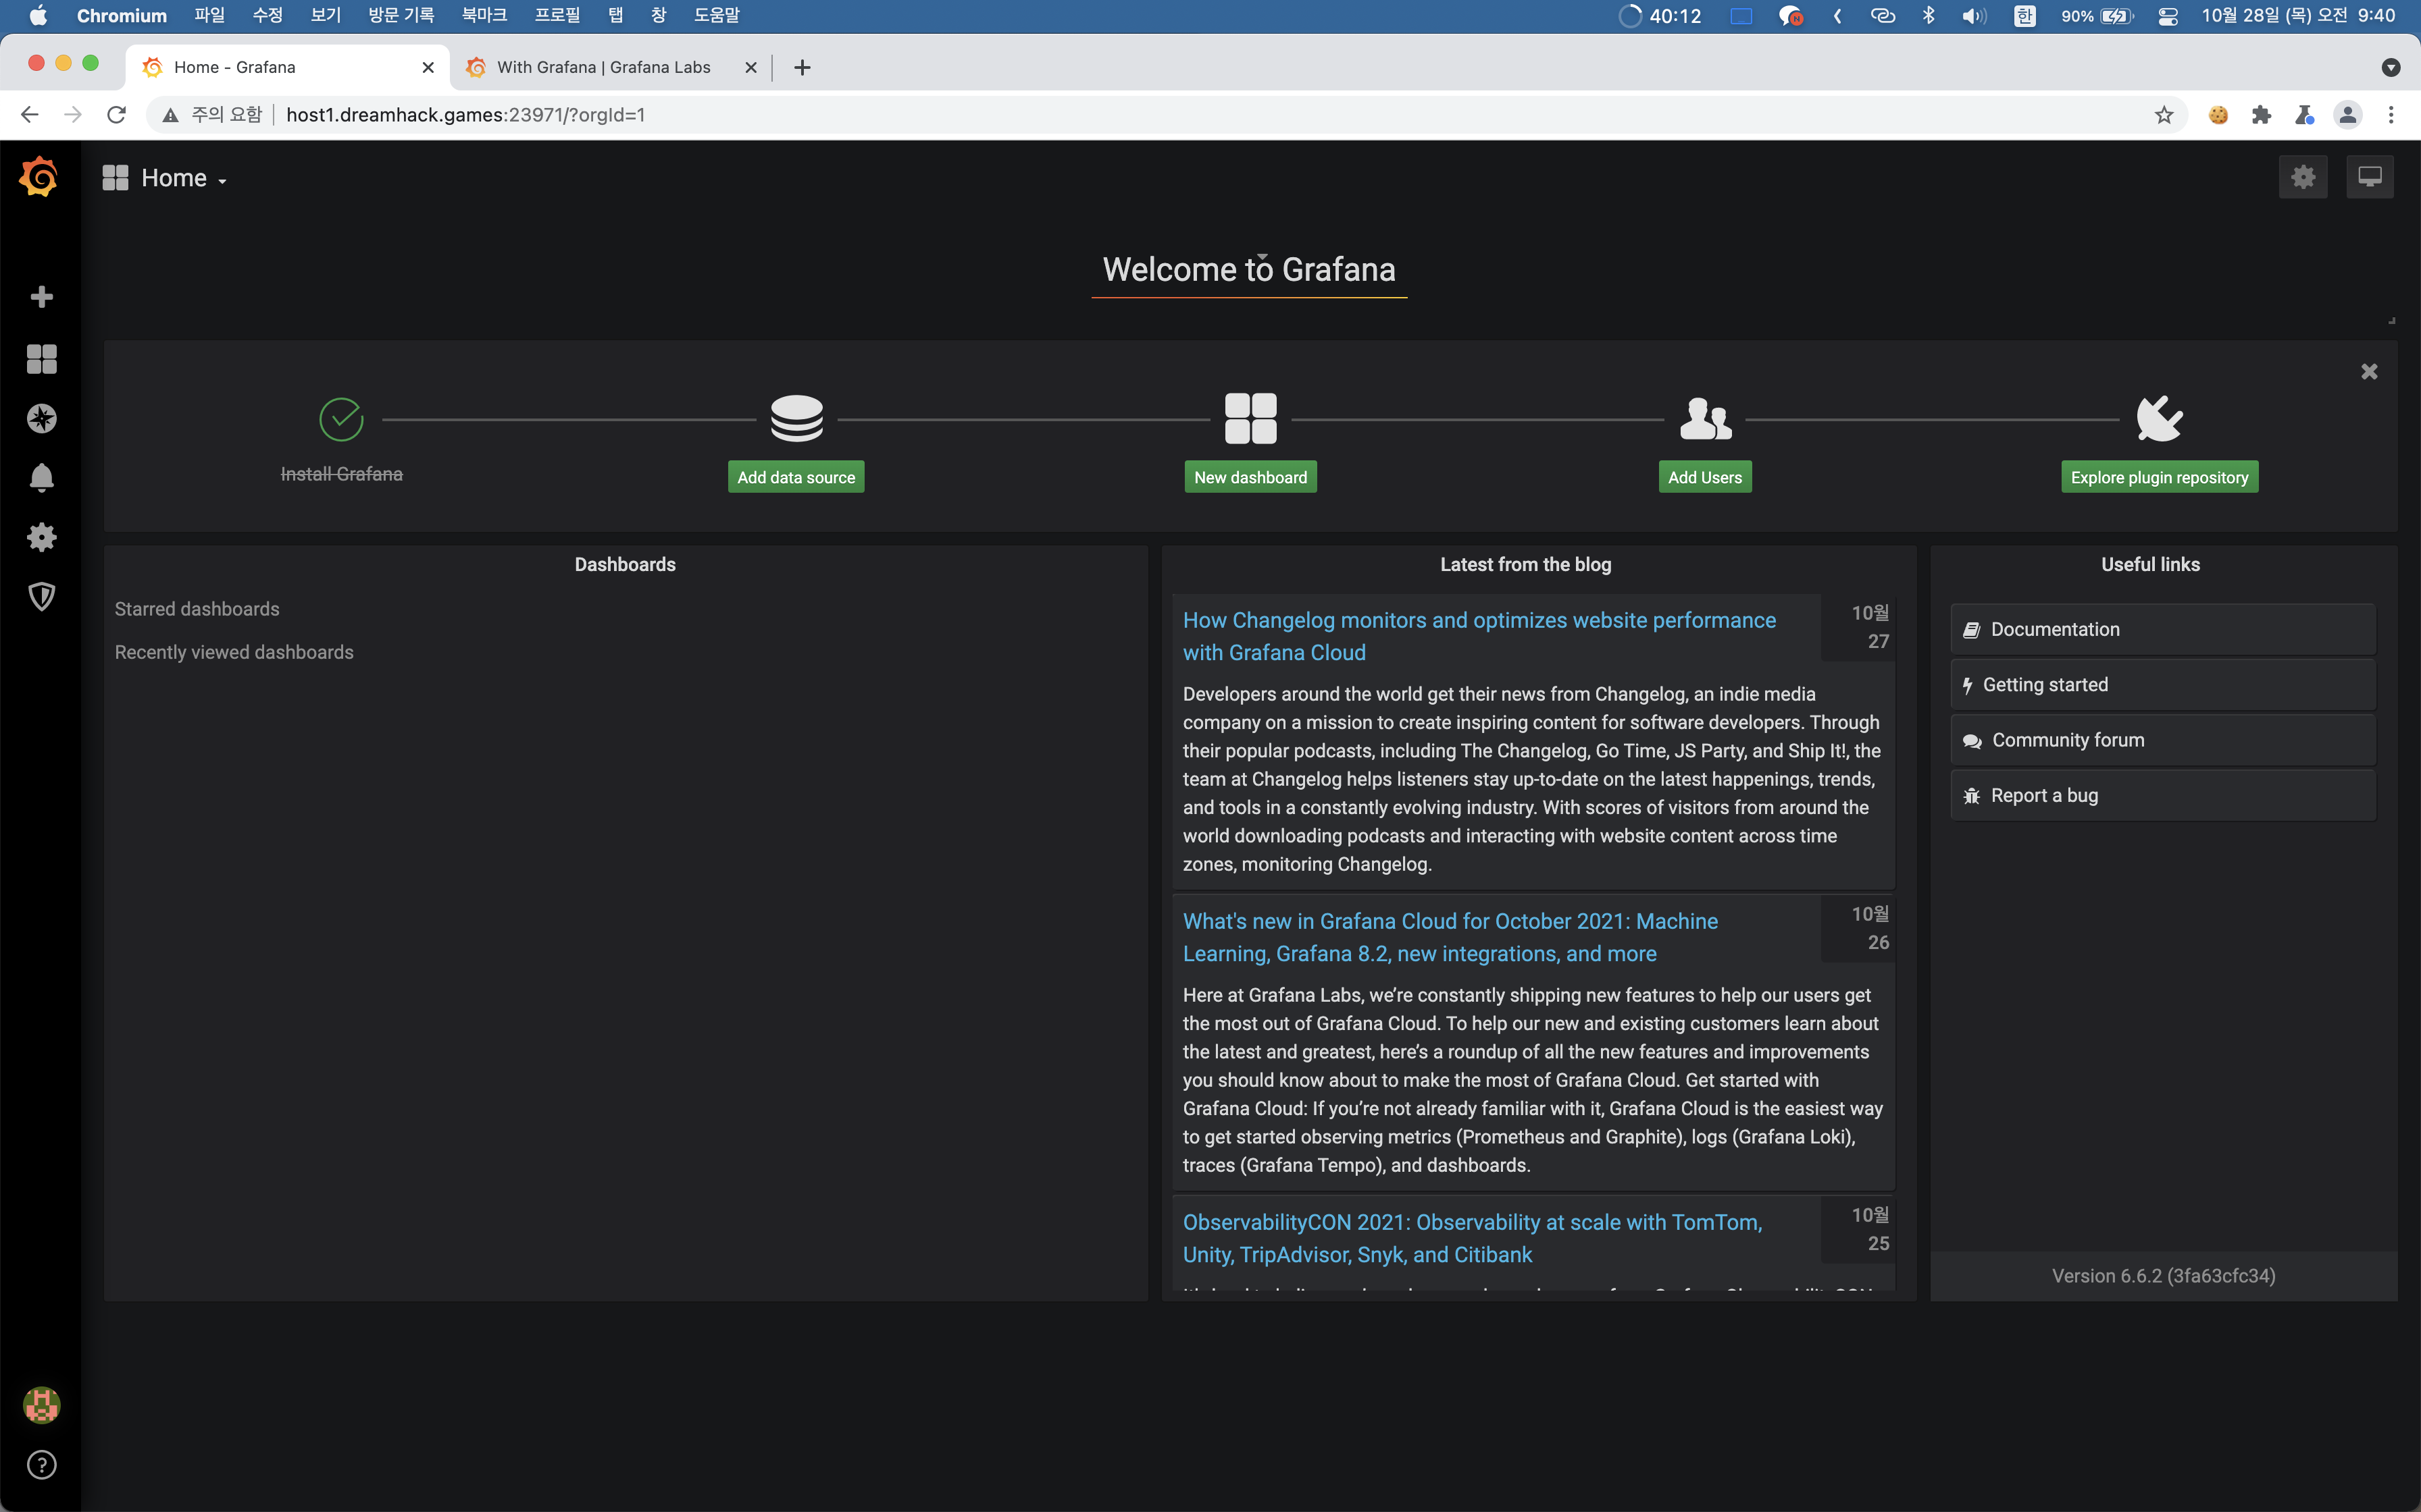This screenshot has height=1512, width=2421.
Task: Click the user avatar in sidebar
Action: coord(41,1405)
